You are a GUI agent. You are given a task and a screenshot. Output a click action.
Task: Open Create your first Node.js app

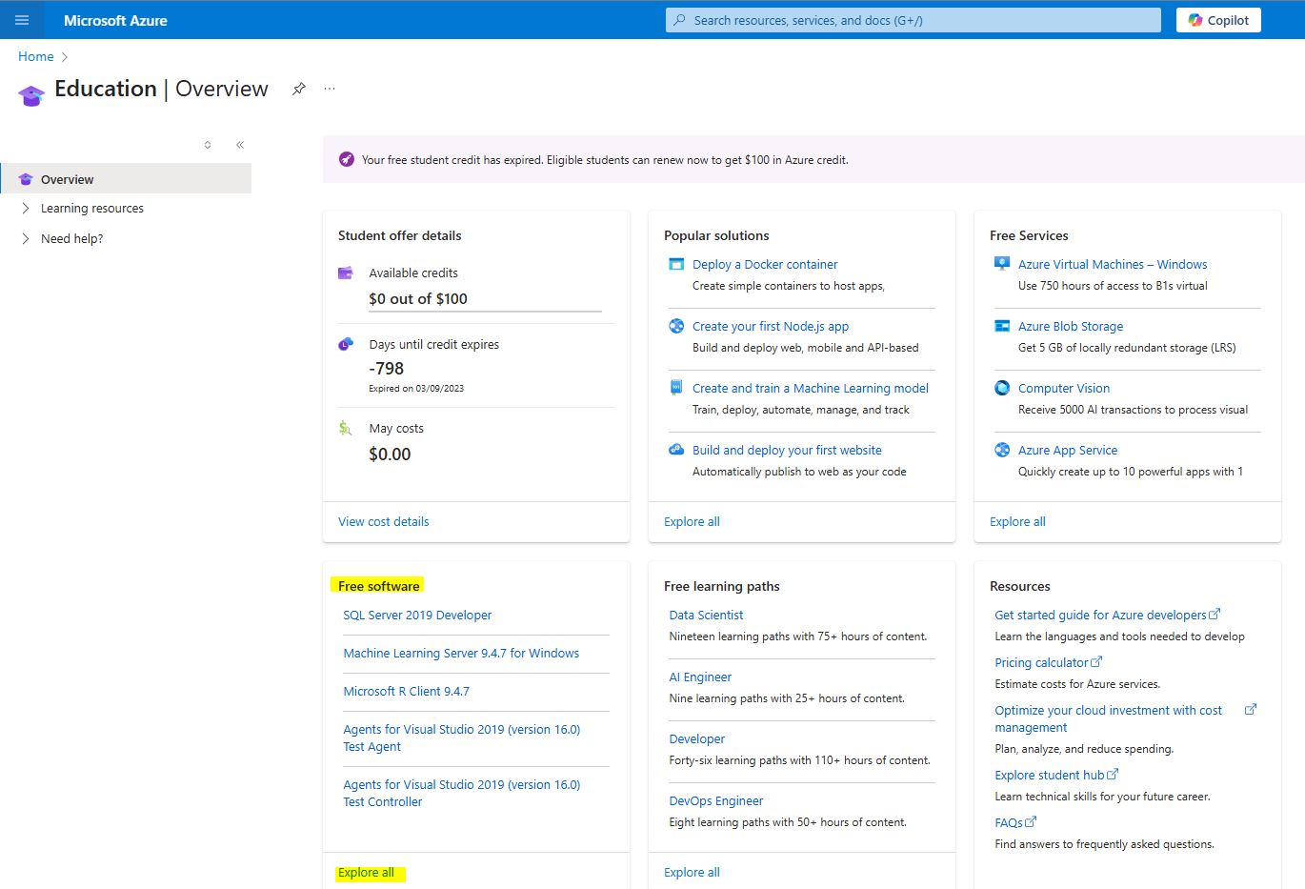click(x=771, y=326)
